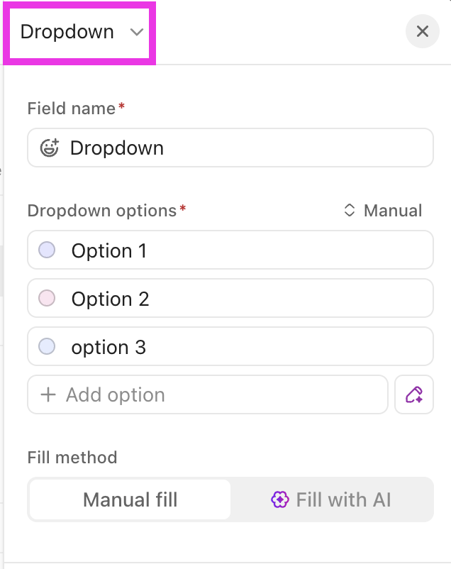Click the up-down sort arrows icon
The height and width of the screenshot is (569, 451).
(349, 210)
